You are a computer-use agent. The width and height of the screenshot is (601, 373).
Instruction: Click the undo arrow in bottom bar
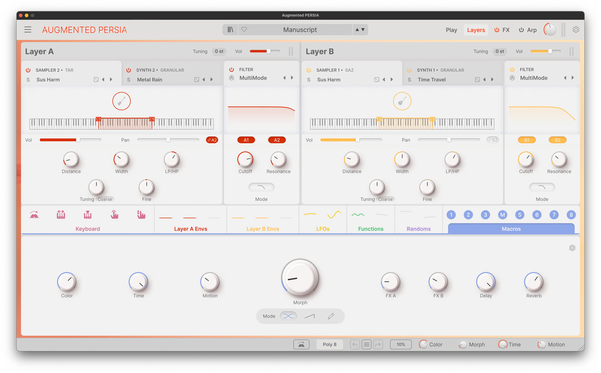355,345
